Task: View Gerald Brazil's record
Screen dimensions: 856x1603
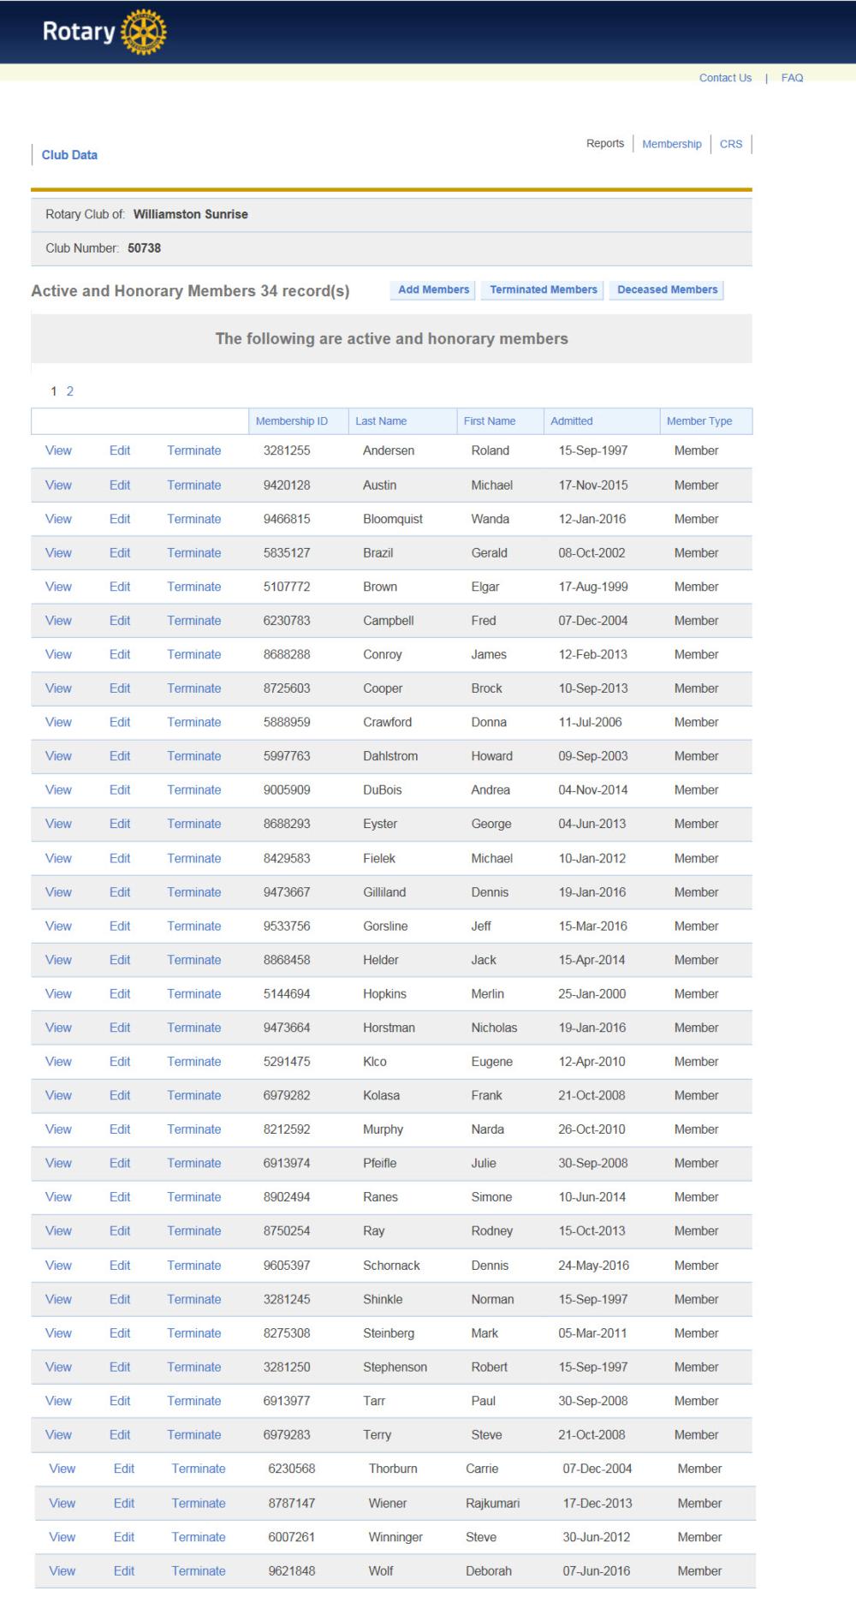Action: pyautogui.click(x=58, y=553)
